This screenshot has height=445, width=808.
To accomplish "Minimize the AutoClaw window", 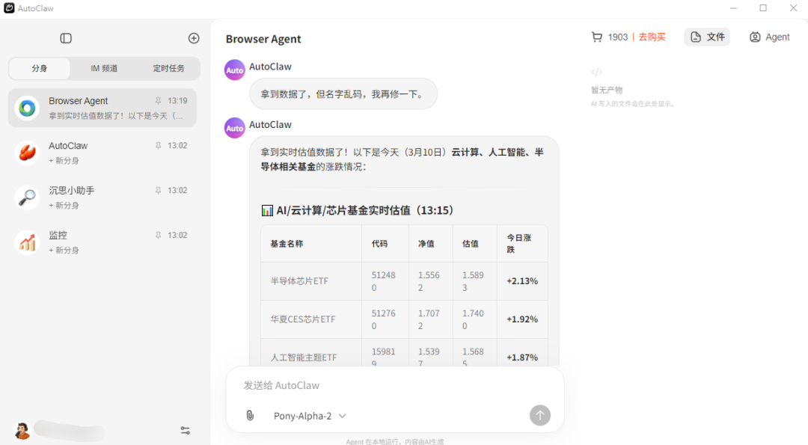I will (733, 8).
